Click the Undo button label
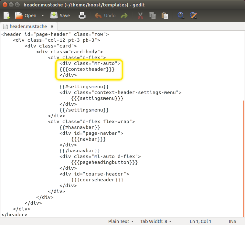 (x=110, y=16)
